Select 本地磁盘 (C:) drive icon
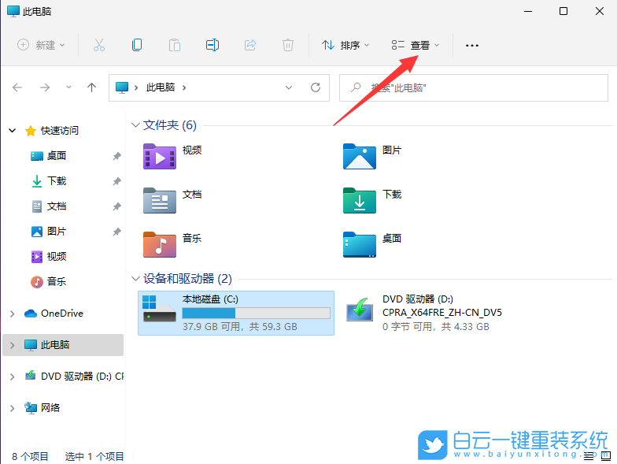Viewport: 617px width, 464px height. pos(159,309)
